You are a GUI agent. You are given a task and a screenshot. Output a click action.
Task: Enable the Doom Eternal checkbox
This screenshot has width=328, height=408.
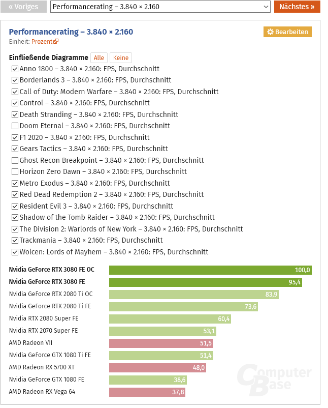[15, 126]
